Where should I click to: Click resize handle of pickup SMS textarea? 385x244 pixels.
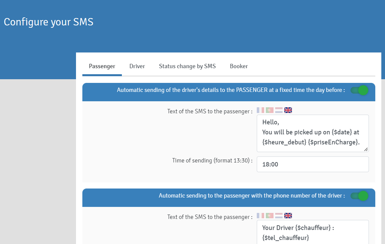[366, 149]
